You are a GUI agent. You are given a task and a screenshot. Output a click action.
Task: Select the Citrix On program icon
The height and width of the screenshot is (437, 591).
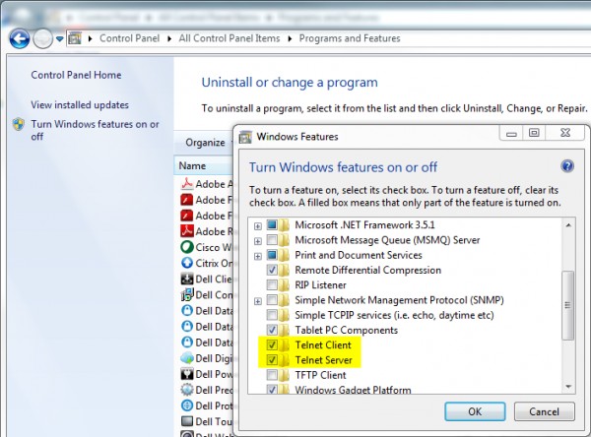(187, 263)
